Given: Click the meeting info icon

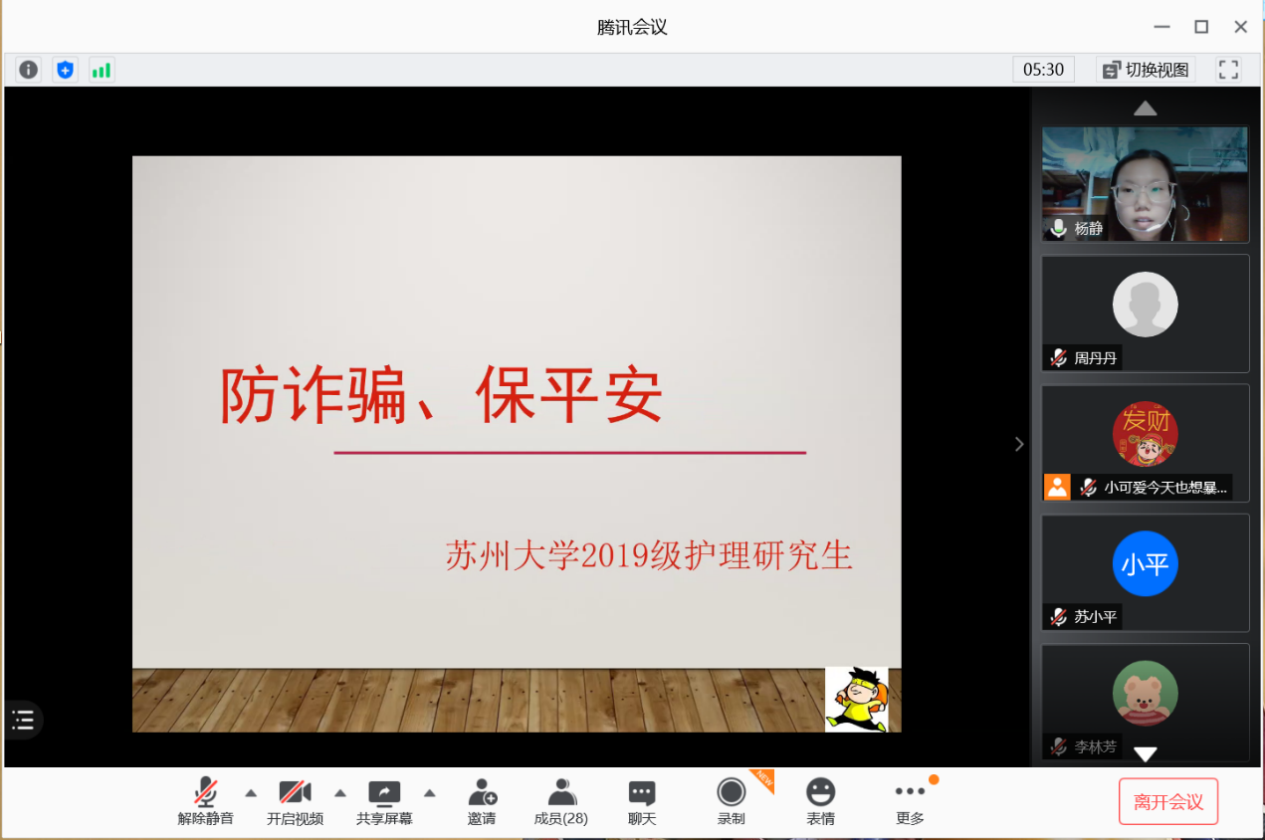Looking at the screenshot, I should [29, 70].
